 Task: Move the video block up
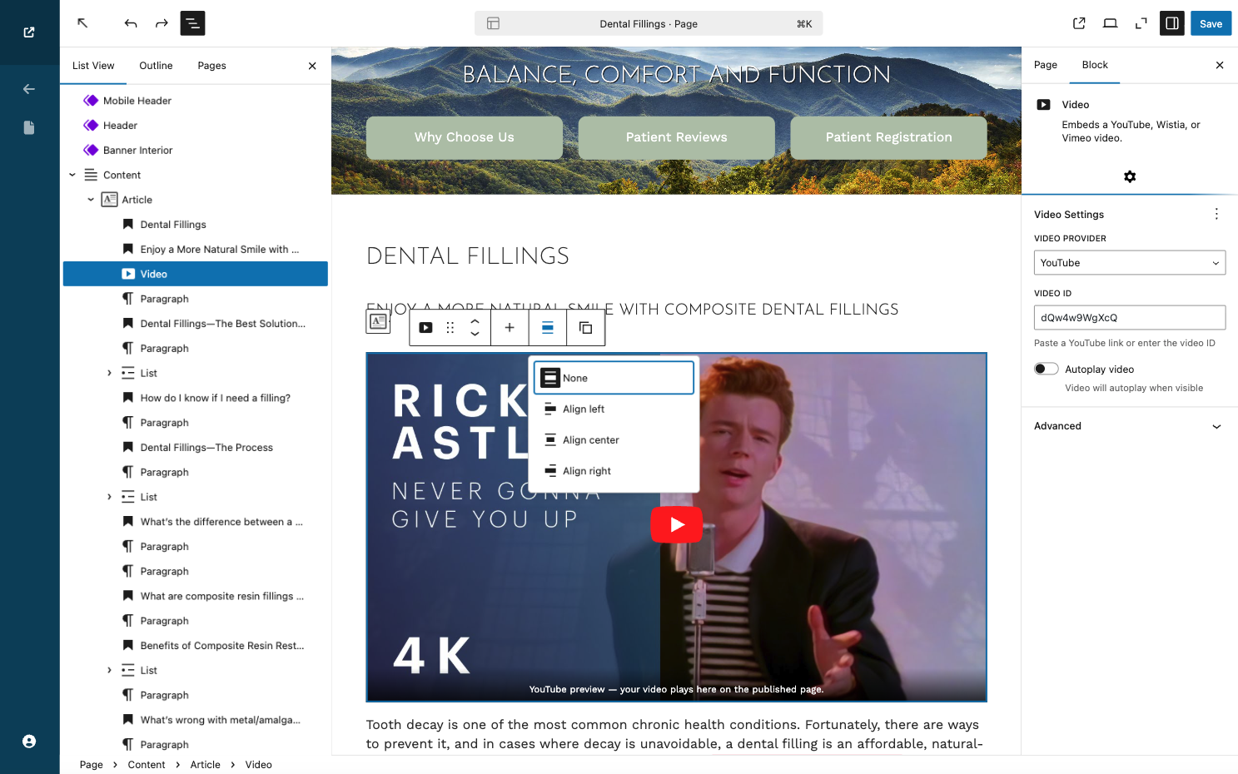pos(475,321)
